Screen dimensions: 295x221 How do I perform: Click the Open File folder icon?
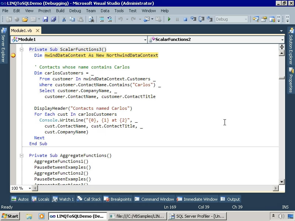point(25,19)
